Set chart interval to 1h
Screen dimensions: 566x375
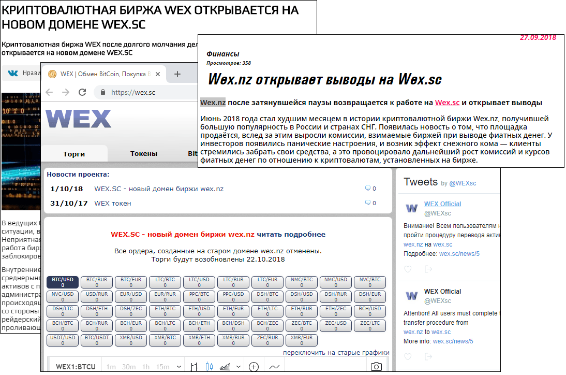point(146,367)
